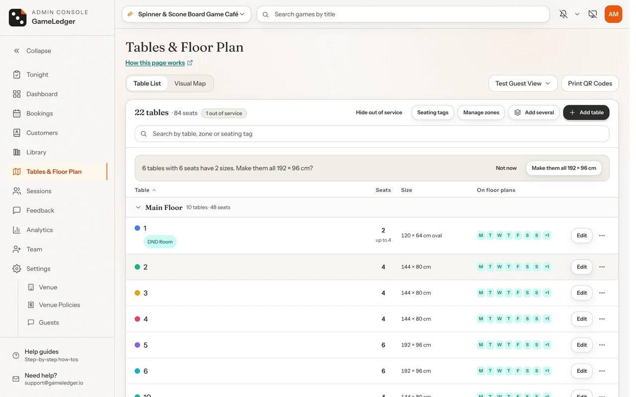
Task: Click the Sessions people icon
Action: [17, 191]
